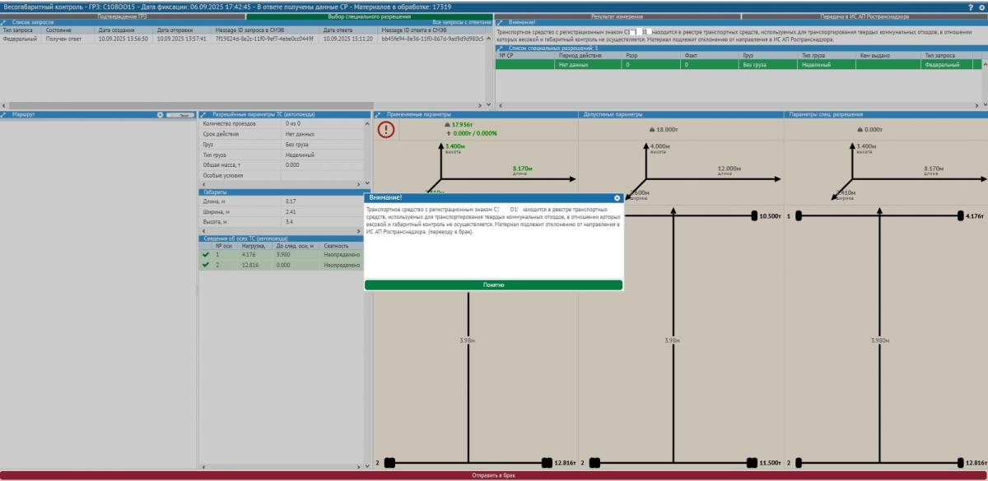Click the green checkmark for axle 2
This screenshot has width=988, height=481.
(205, 265)
